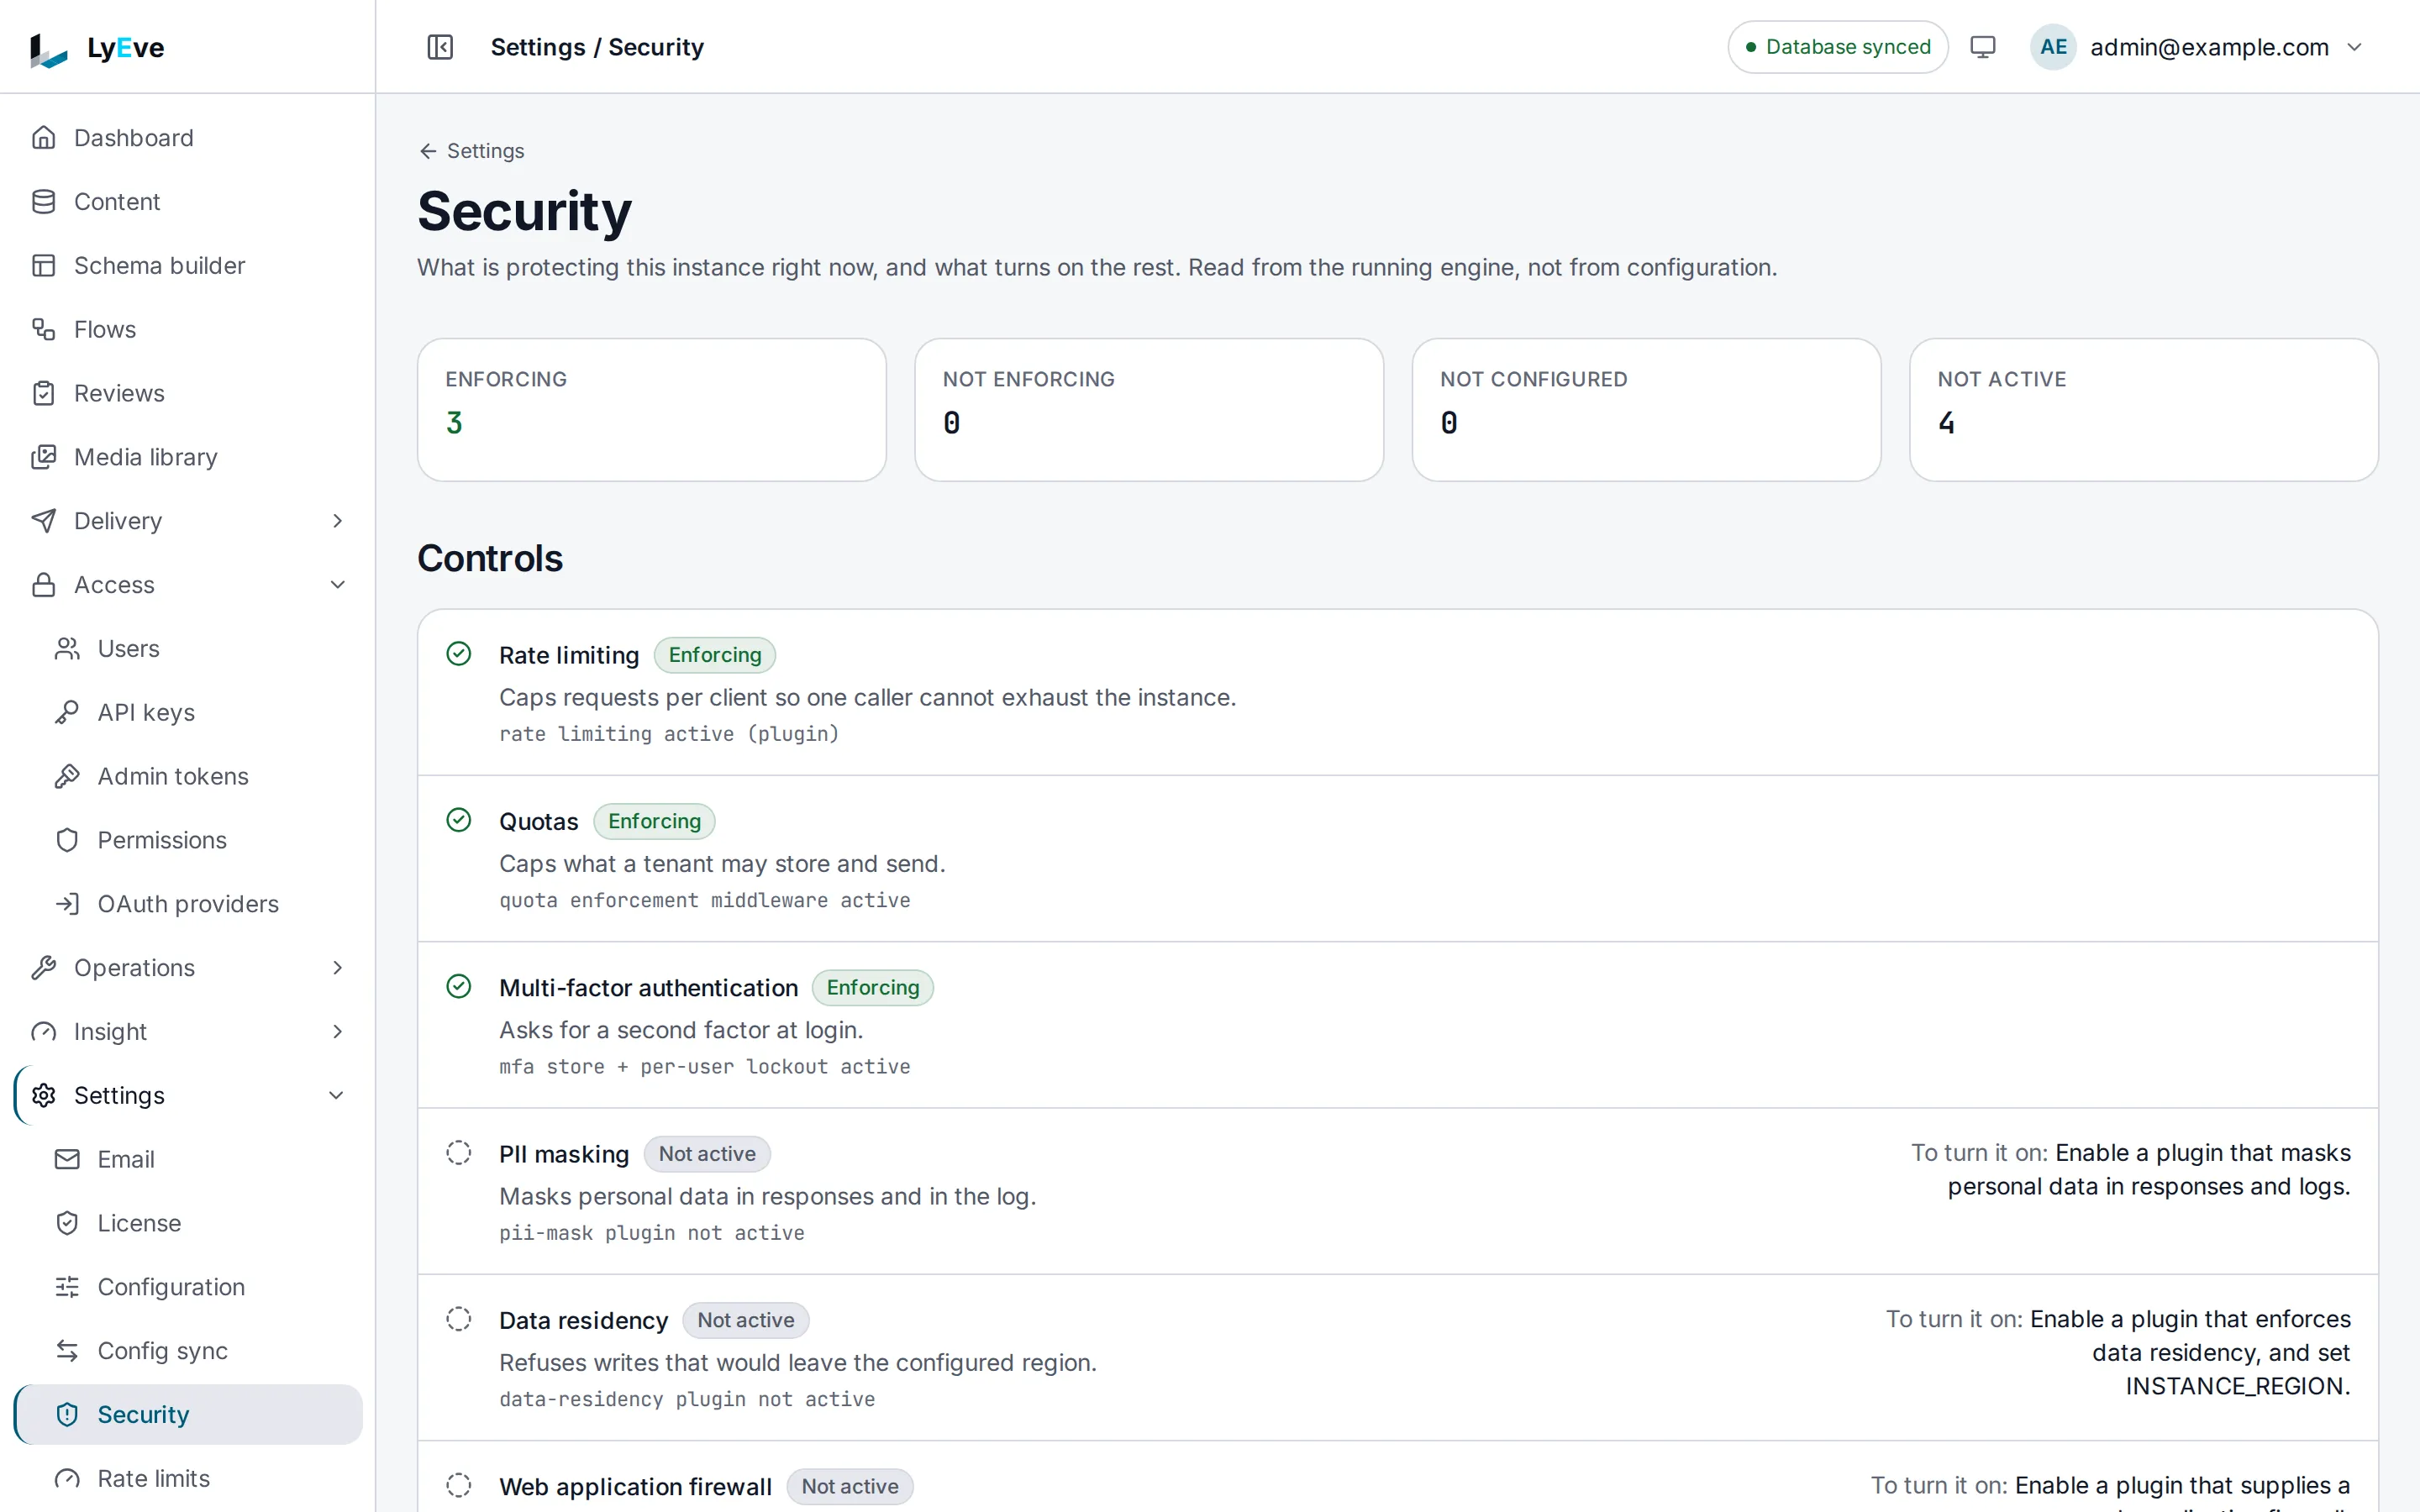Screen dimensions: 2420x1512
Task: Click the Schema builder table icon
Action: click(43, 265)
